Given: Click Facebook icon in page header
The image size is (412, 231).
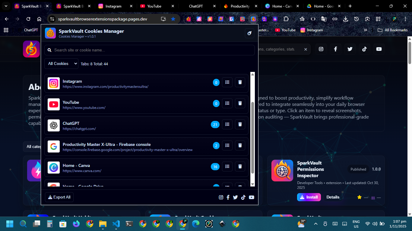Looking at the screenshot, I should coord(335,49).
